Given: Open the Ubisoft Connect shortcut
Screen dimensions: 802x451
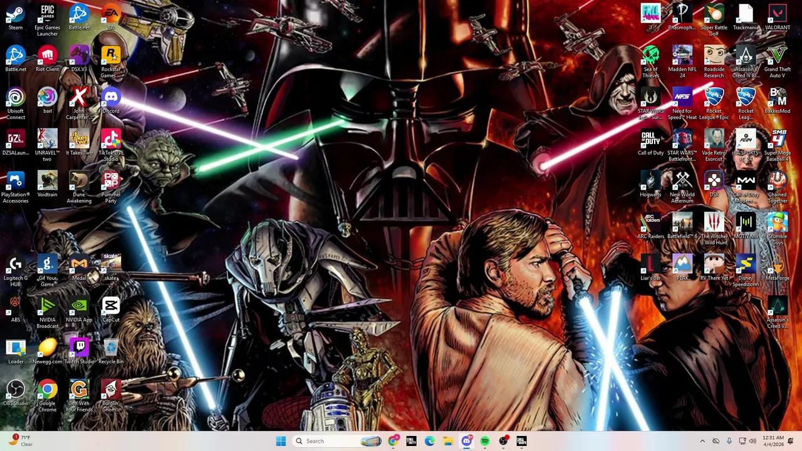Looking at the screenshot, I should [16, 104].
